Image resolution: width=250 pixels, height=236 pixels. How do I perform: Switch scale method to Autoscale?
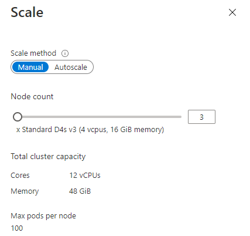click(x=71, y=67)
